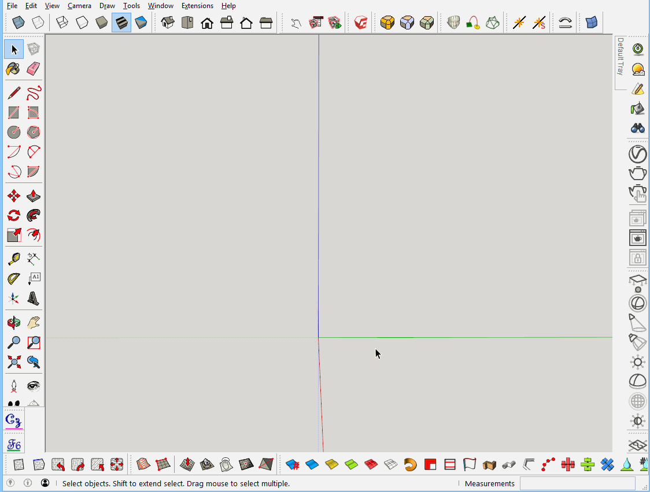Open the V-Ray extension icon

click(360, 23)
